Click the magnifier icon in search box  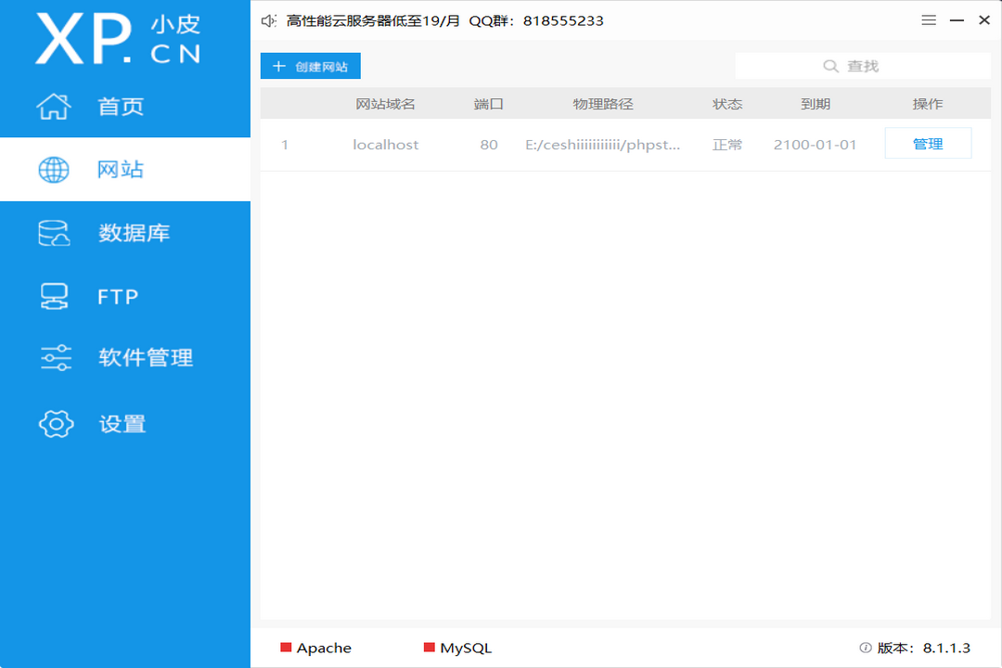click(830, 66)
